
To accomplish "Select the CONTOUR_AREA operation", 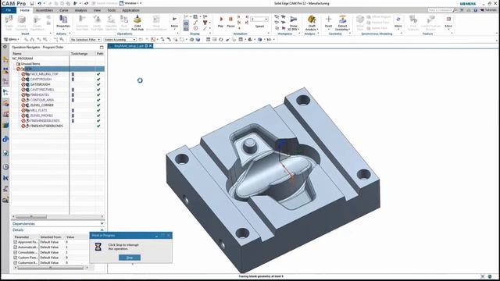I will tap(42, 100).
